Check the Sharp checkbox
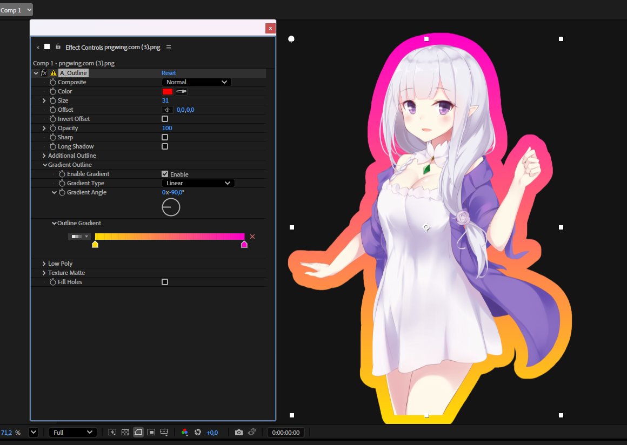The image size is (627, 445). 165,137
